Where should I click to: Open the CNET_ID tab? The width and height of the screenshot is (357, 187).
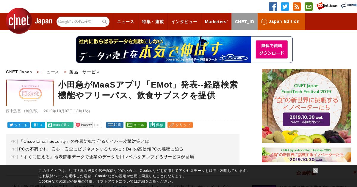pyautogui.click(x=245, y=22)
